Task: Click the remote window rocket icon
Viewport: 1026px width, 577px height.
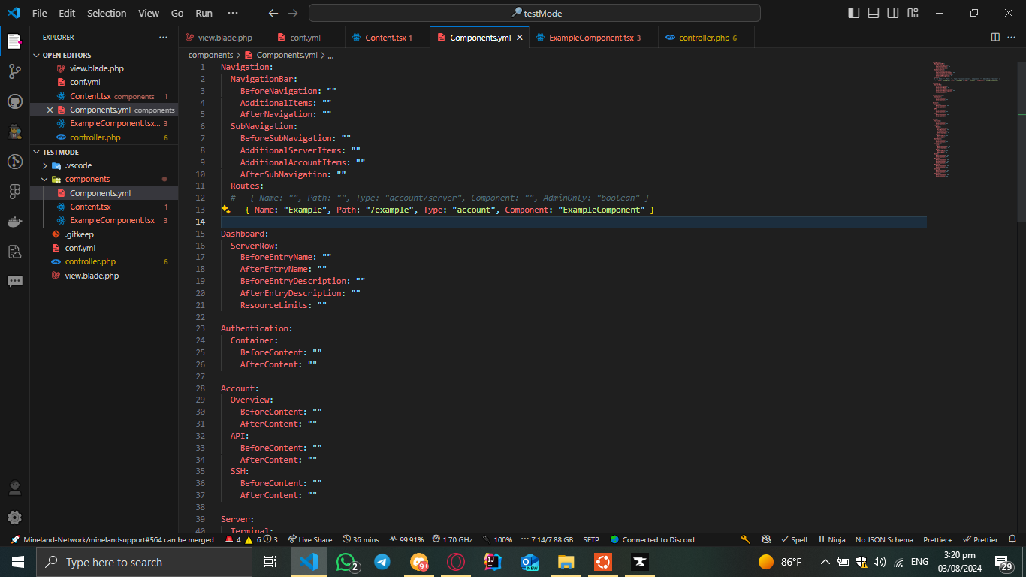Action: tap(15, 539)
